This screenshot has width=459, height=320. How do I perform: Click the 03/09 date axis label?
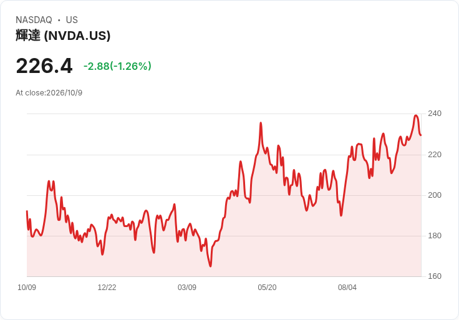(186, 287)
